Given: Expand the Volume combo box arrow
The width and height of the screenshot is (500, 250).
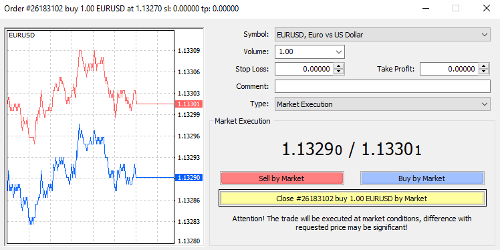Looking at the screenshot, I should pos(338,51).
